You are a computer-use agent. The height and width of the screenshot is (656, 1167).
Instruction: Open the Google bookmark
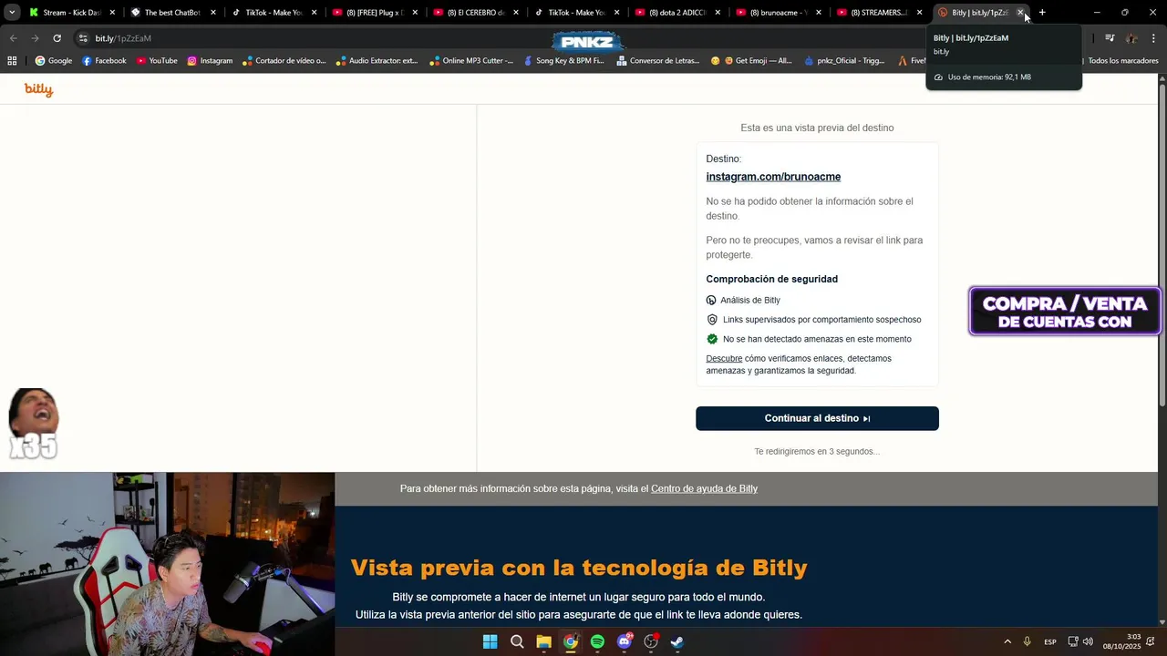pyautogui.click(x=54, y=61)
